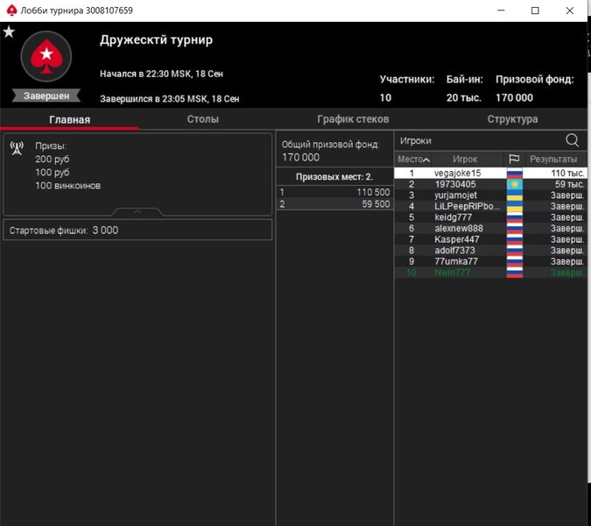
Task: Click the antenna broadcast icon beside prizes
Action: pos(17,147)
